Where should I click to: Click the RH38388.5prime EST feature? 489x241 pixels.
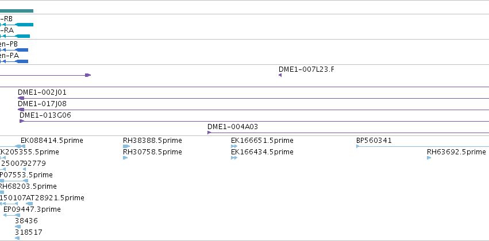pyautogui.click(x=126, y=146)
